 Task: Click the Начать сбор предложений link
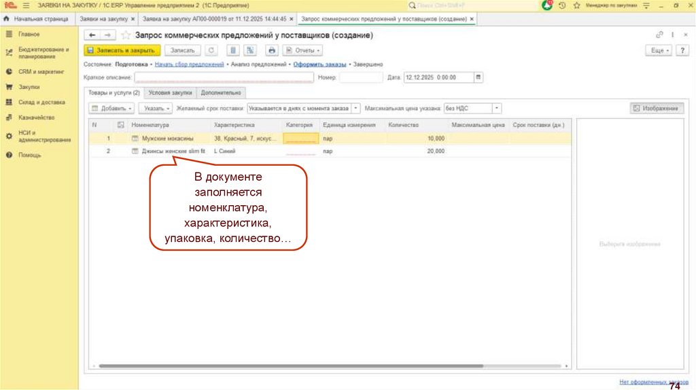tap(189, 64)
